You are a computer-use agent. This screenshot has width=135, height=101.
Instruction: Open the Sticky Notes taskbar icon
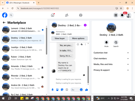tap(22, 98)
